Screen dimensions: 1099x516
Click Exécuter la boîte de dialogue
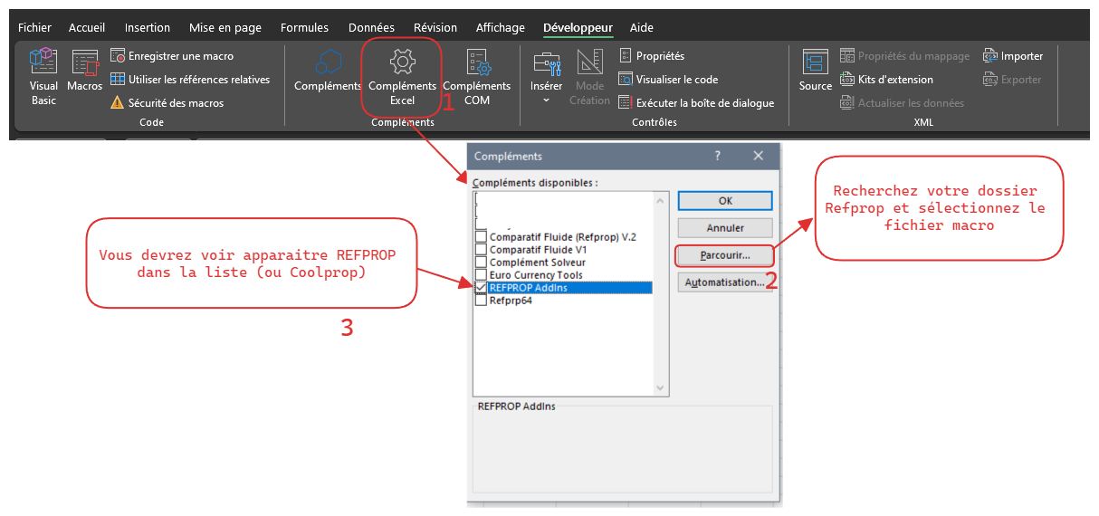tap(696, 103)
